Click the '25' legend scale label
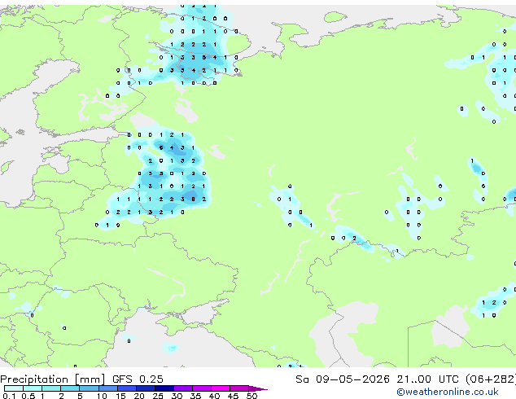The height and width of the screenshot is (399, 516). point(158,396)
